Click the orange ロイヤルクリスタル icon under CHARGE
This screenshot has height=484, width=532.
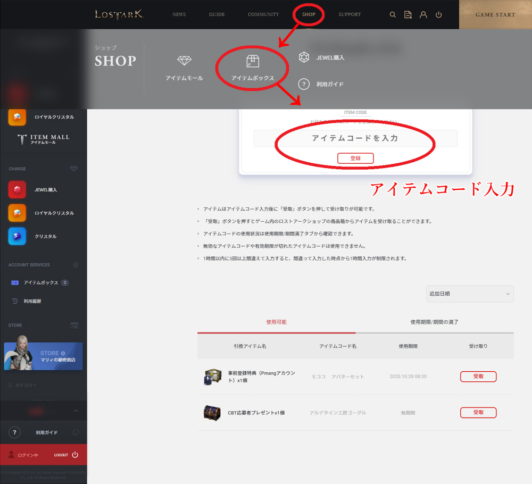[x=17, y=213]
